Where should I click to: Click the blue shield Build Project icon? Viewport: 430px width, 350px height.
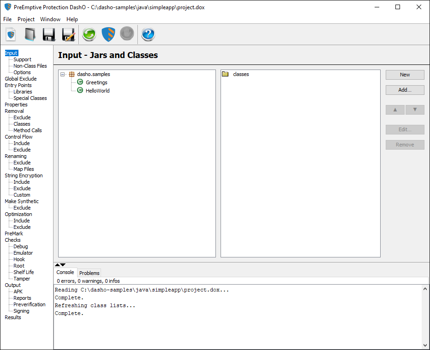108,35
